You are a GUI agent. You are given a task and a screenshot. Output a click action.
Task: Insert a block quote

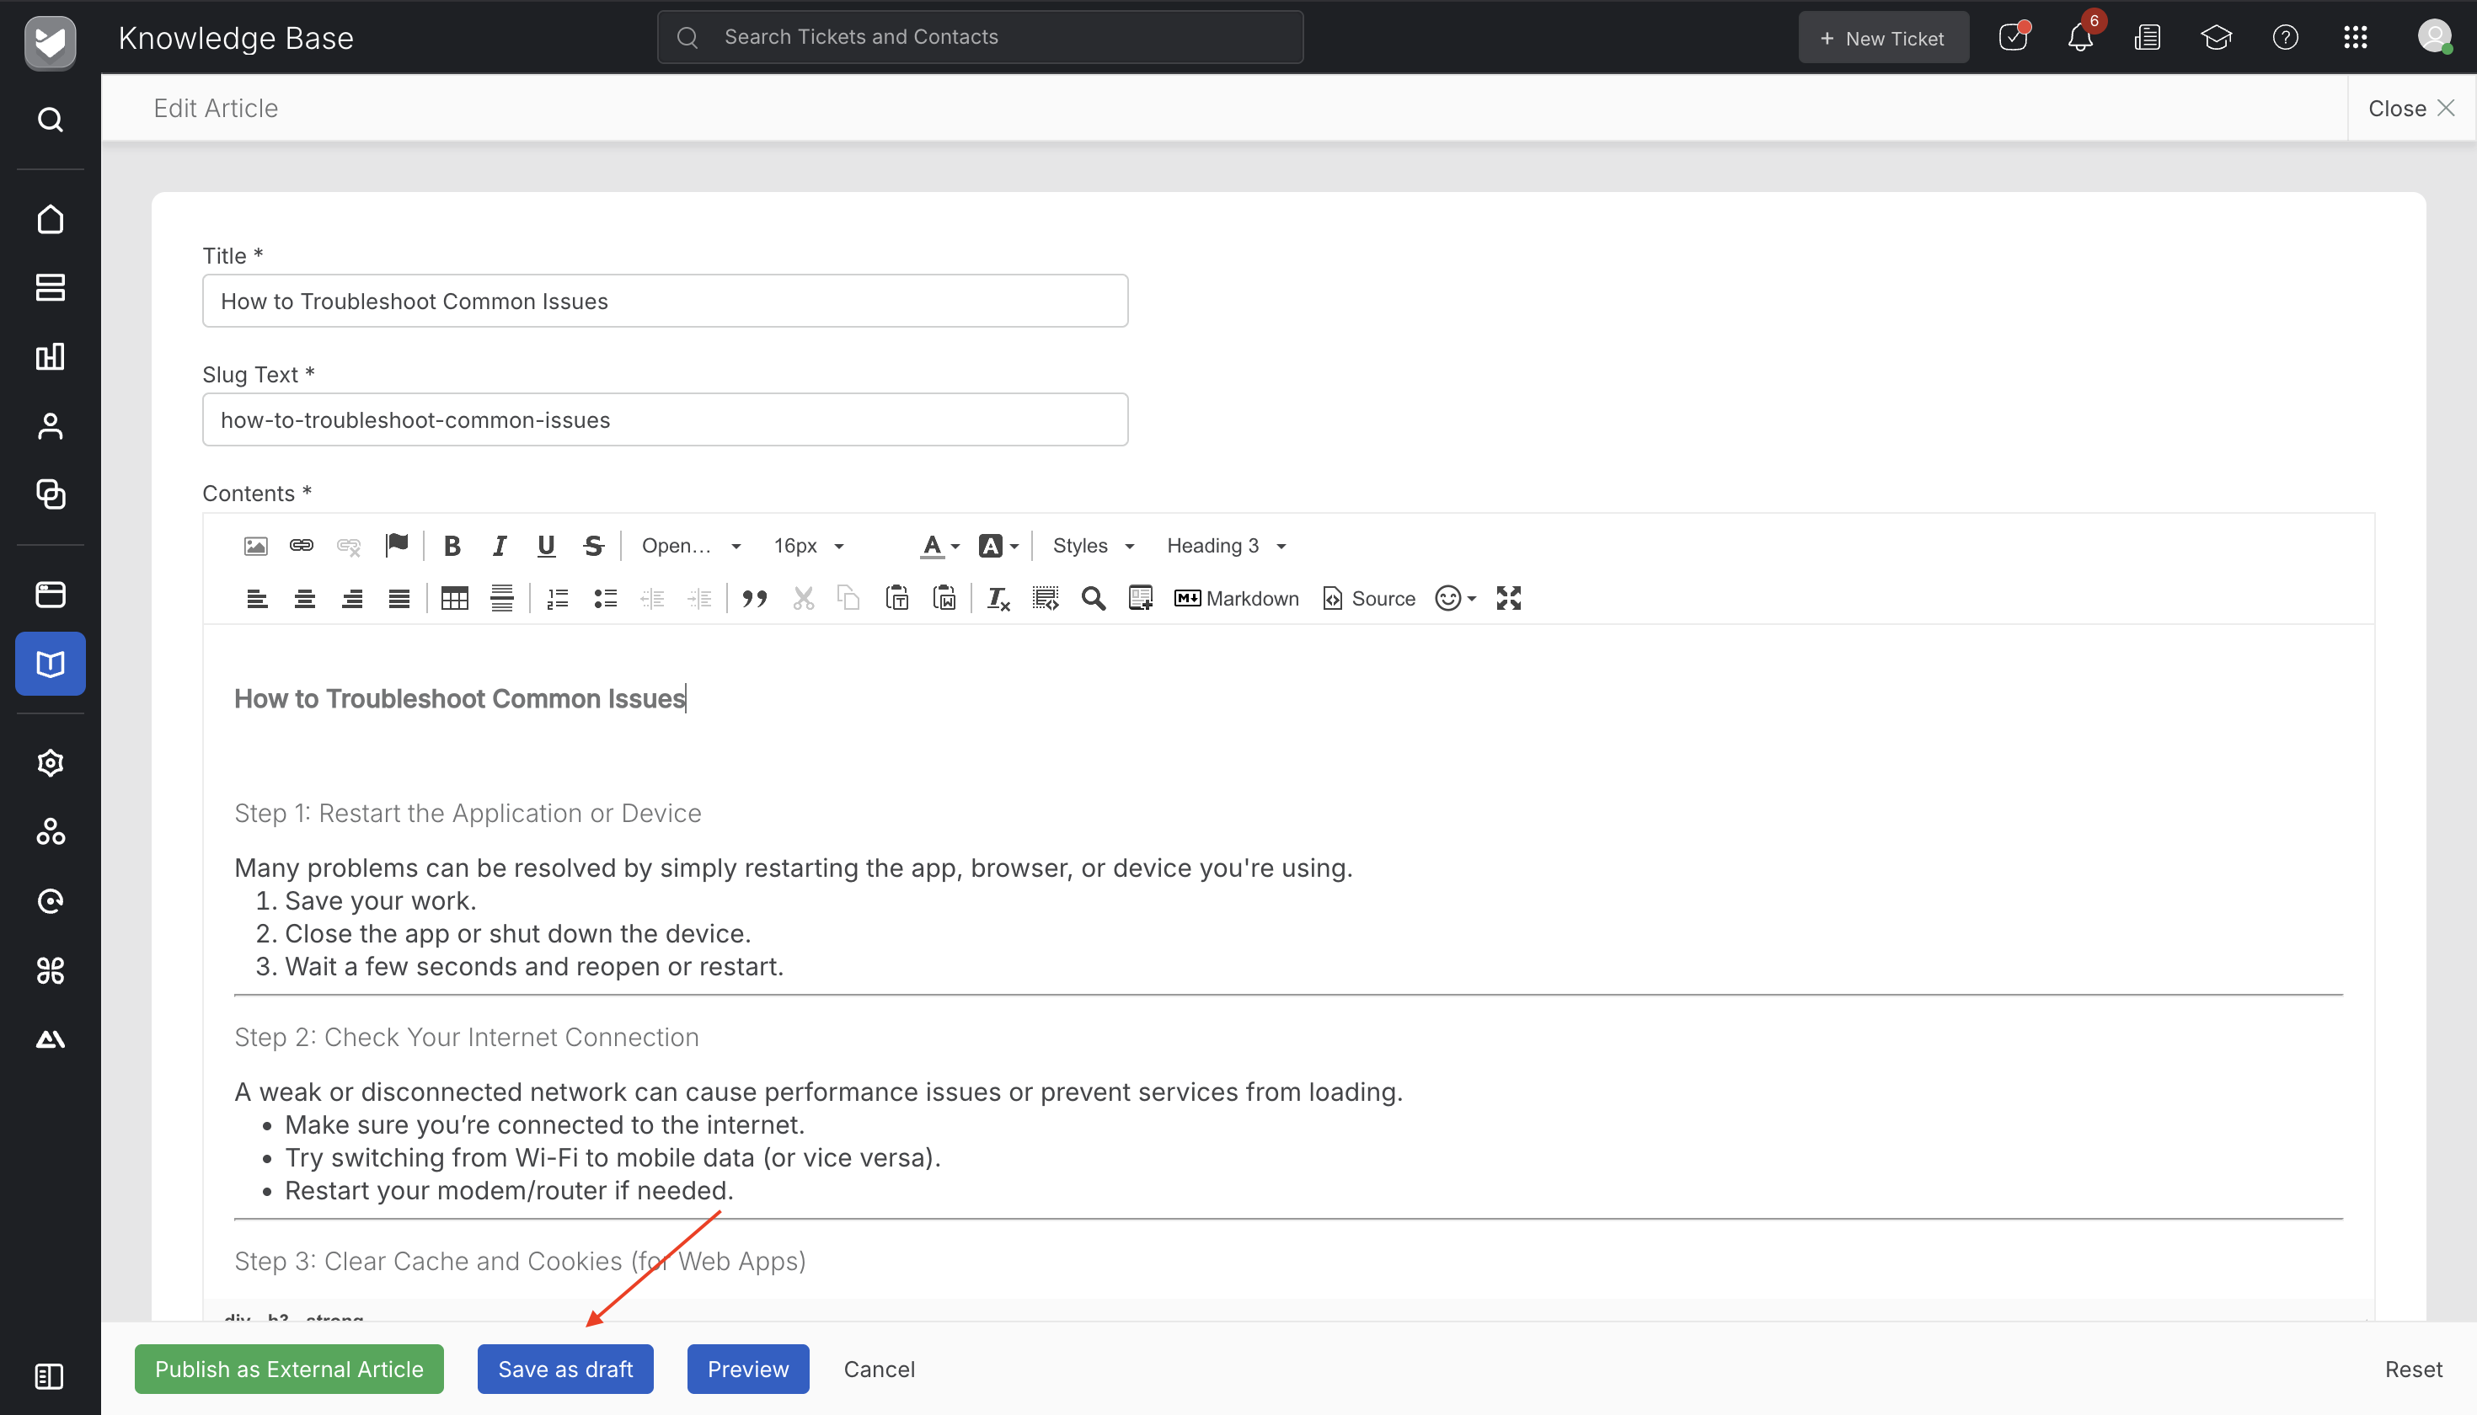coord(754,599)
